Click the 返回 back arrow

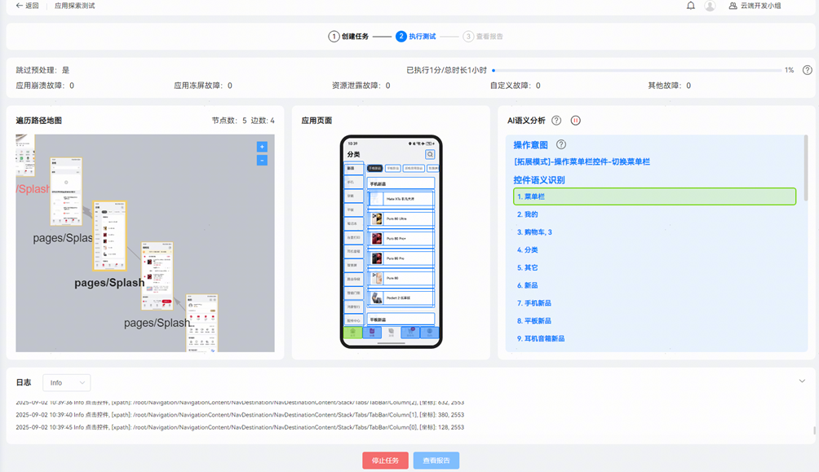(x=27, y=6)
